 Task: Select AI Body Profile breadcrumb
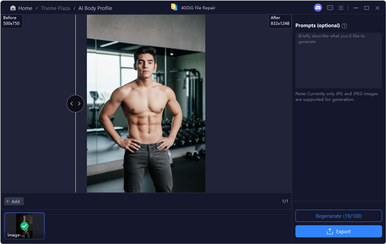coord(95,8)
